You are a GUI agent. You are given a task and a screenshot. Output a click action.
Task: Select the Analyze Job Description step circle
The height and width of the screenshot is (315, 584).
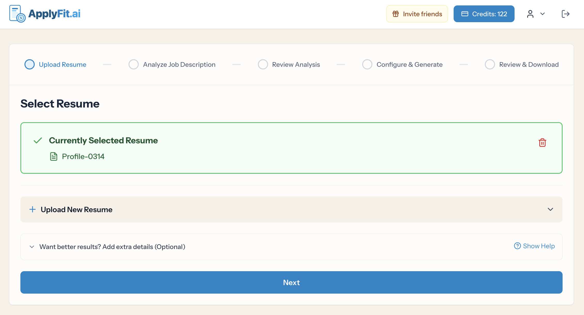(x=133, y=64)
